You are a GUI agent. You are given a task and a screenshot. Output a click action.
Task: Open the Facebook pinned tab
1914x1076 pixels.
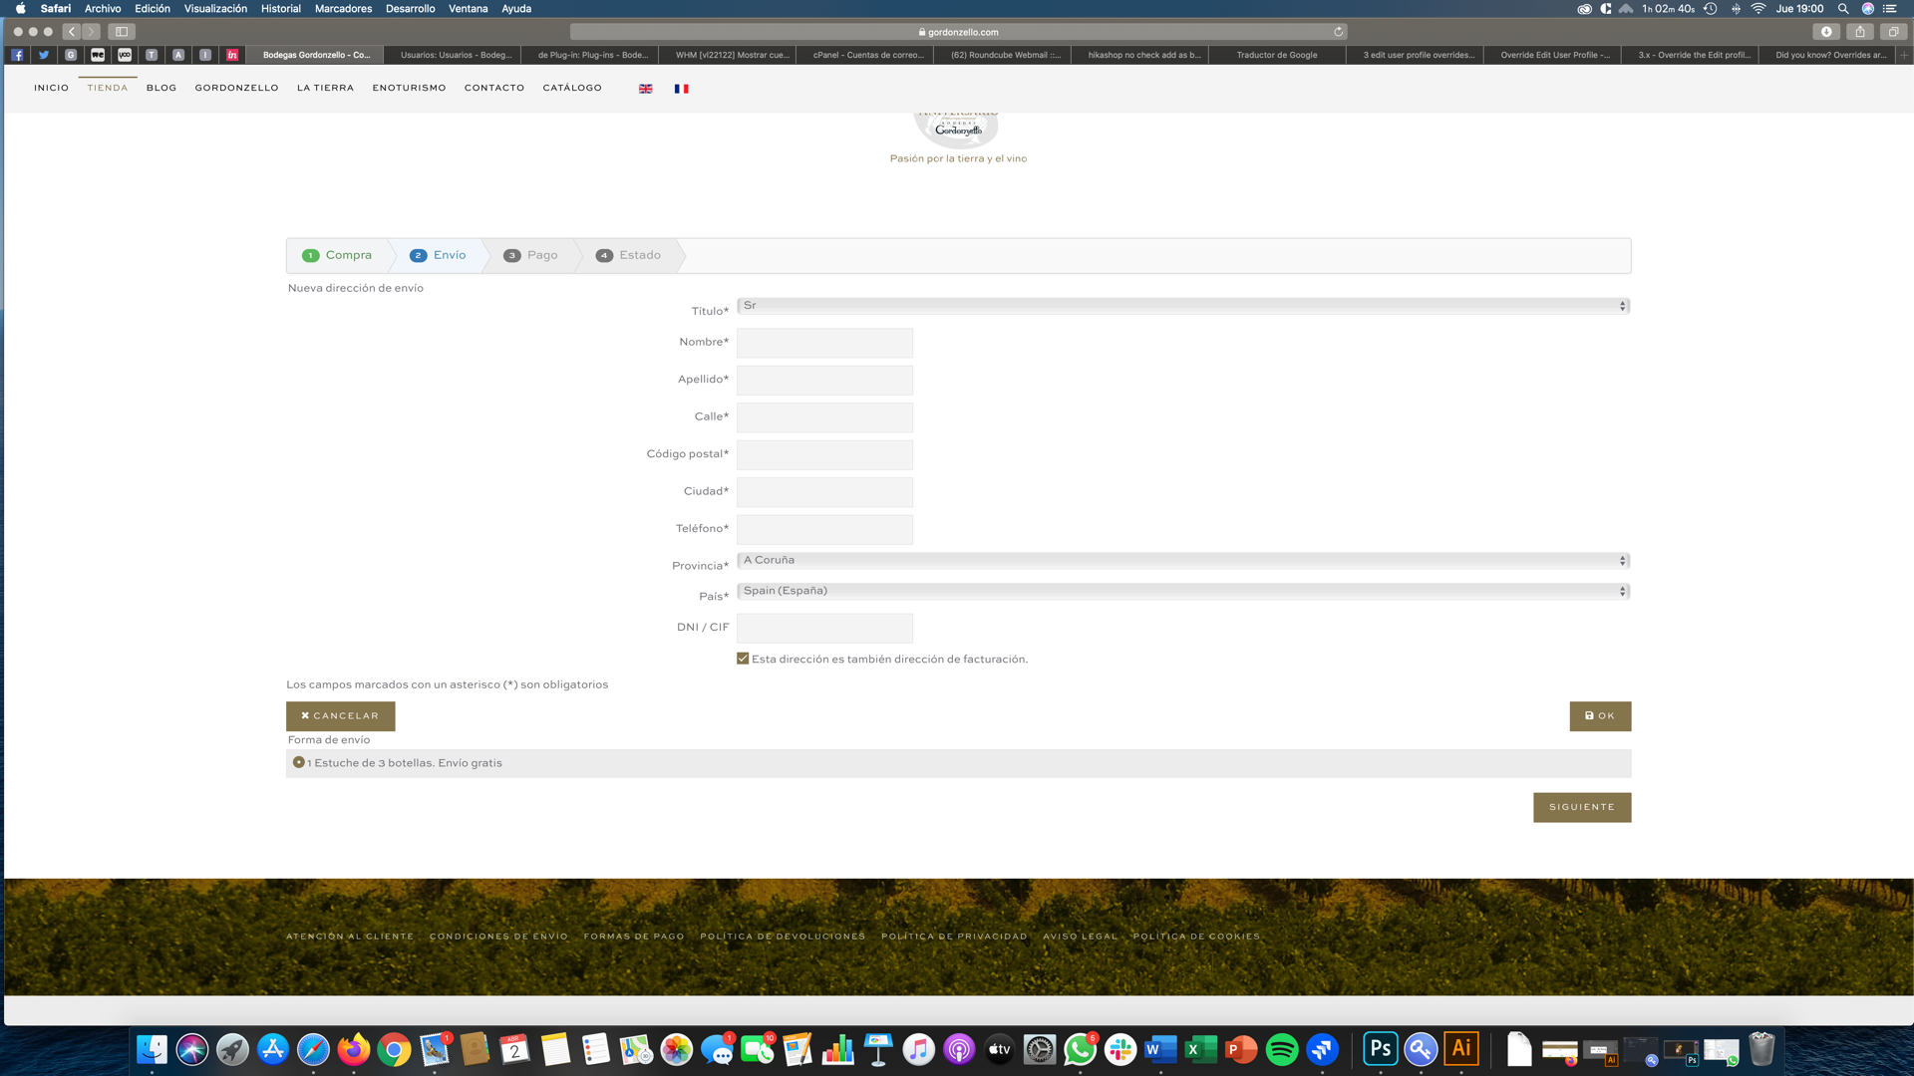click(x=17, y=55)
